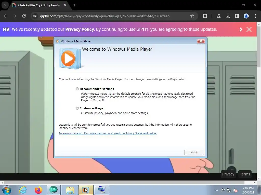The height and width of the screenshot is (195, 261).
Task: Click the page's vertical scrollbar thumb
Action: [x=259, y=46]
